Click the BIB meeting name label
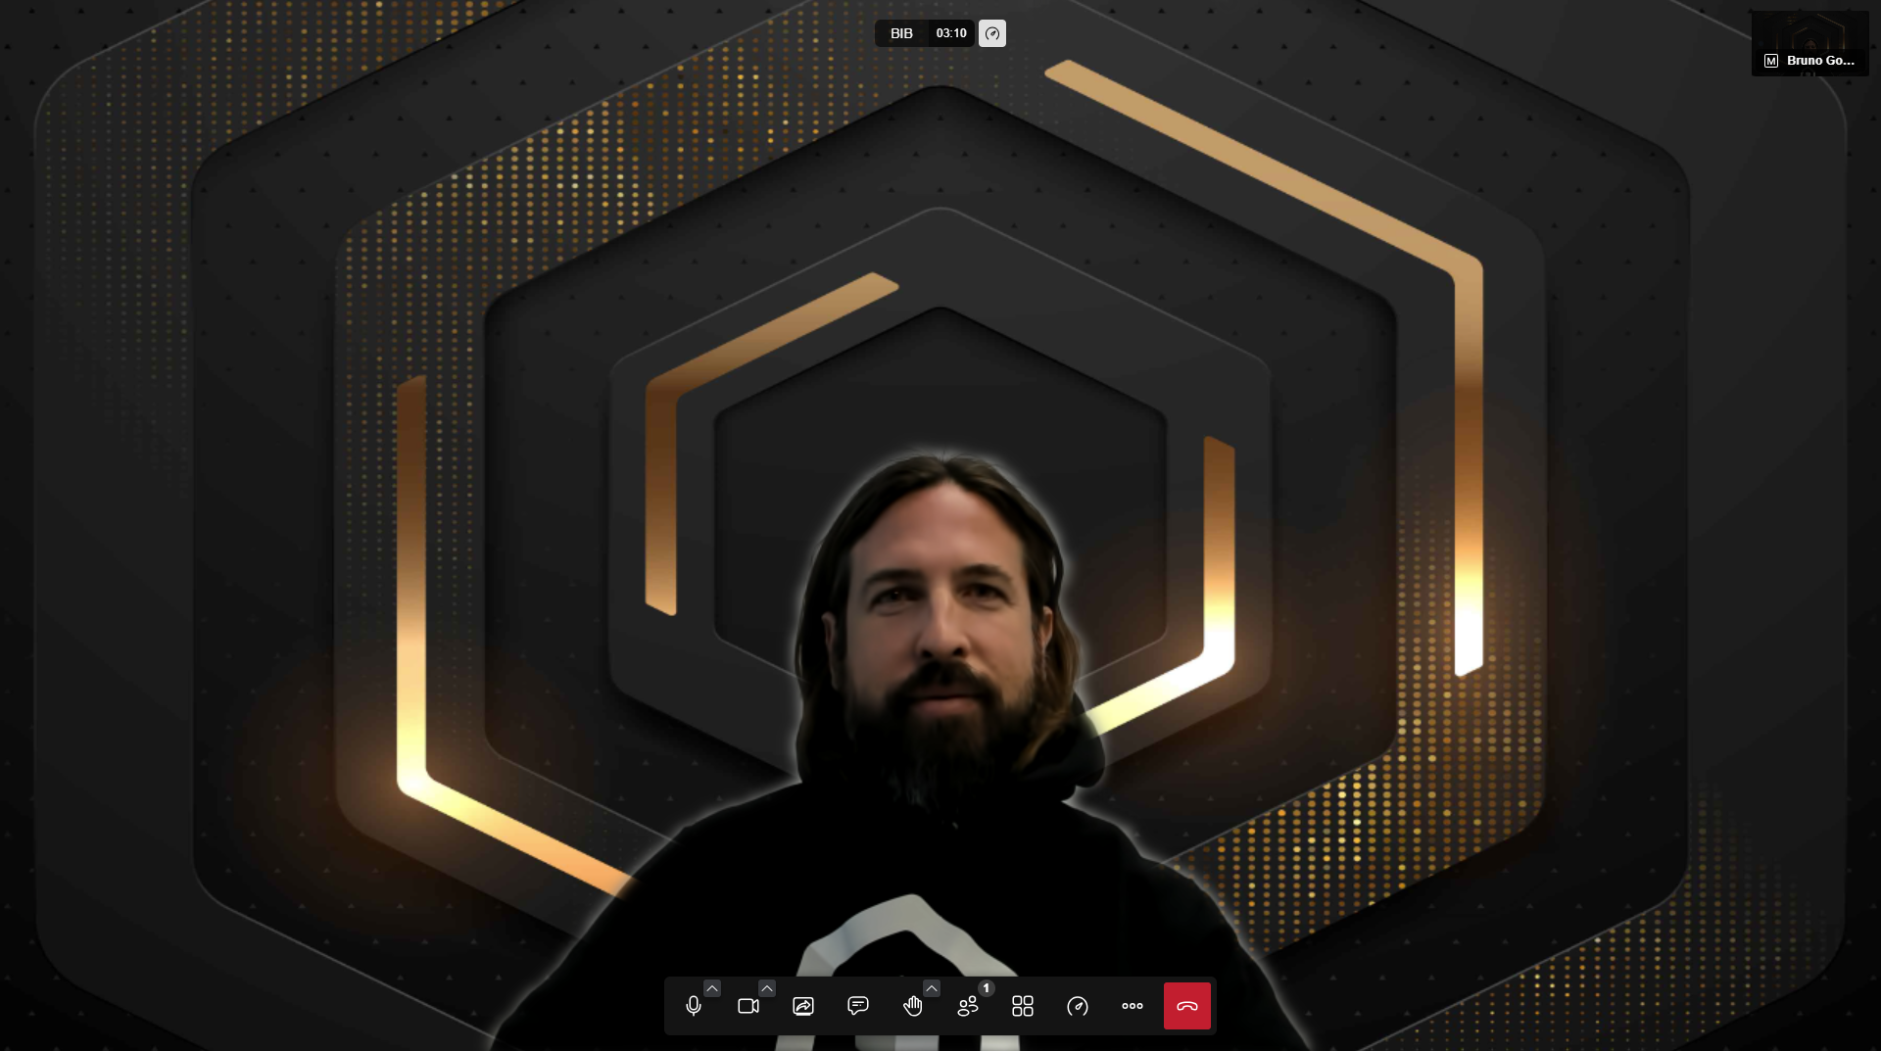This screenshot has width=1881, height=1051. pos(901,33)
